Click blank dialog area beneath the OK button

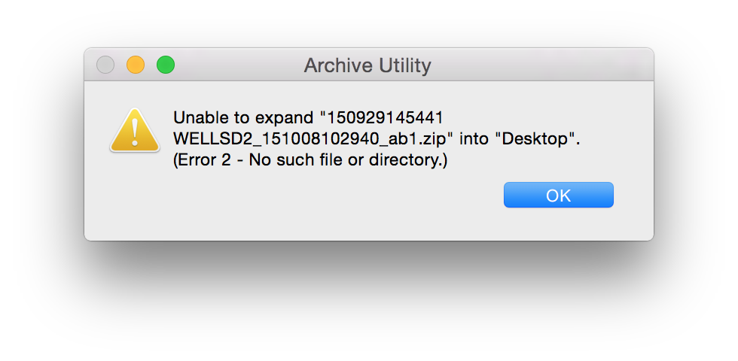click(x=558, y=226)
